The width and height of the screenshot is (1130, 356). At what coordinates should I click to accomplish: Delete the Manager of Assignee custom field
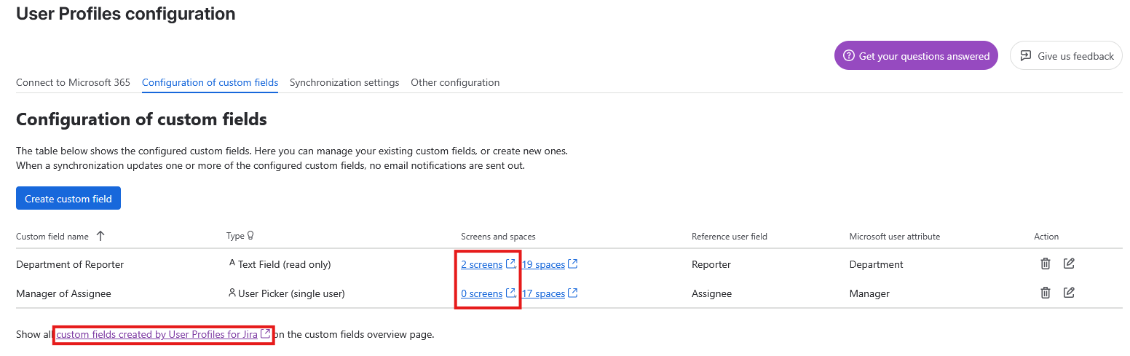point(1045,293)
